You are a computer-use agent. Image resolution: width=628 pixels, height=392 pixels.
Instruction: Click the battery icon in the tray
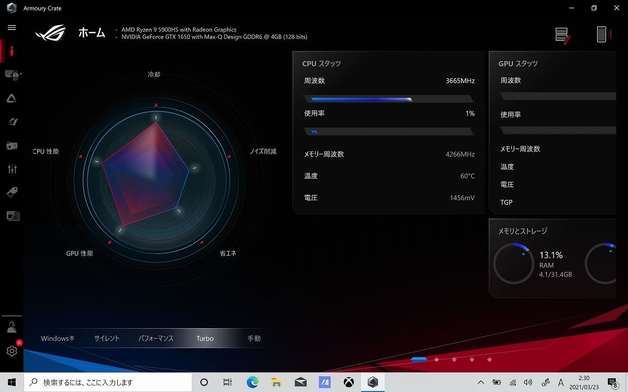(497, 382)
